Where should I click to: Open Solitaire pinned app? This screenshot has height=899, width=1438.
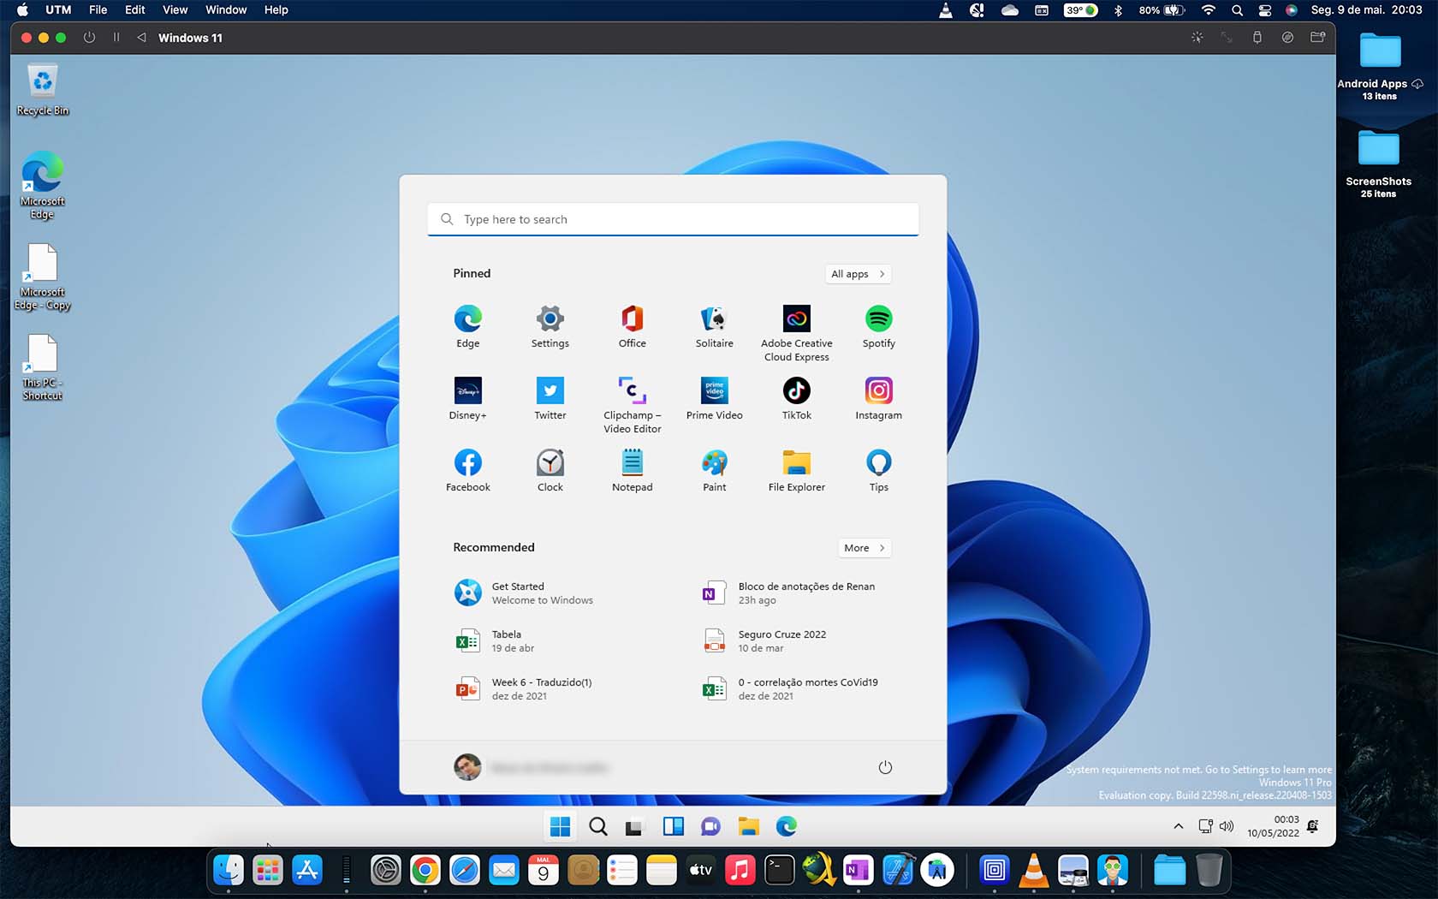(714, 326)
